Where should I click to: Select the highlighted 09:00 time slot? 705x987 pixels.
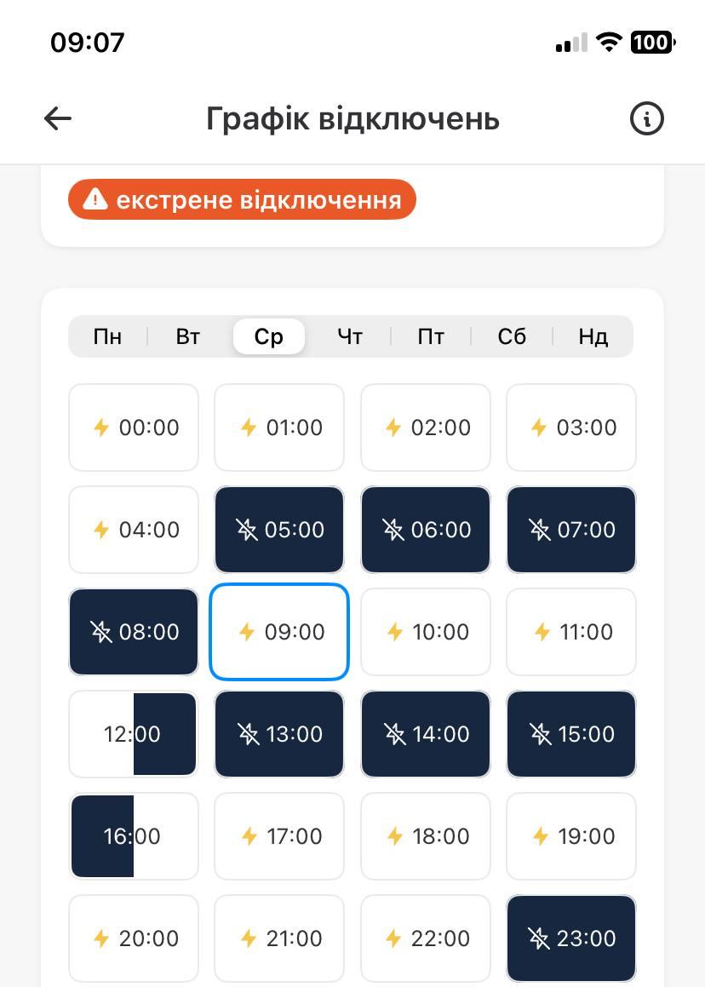point(279,632)
